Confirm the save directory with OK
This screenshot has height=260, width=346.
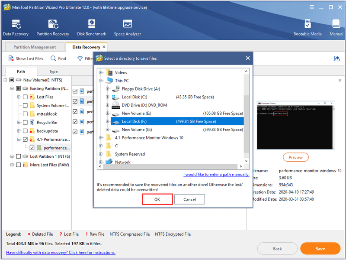pyautogui.click(x=157, y=199)
